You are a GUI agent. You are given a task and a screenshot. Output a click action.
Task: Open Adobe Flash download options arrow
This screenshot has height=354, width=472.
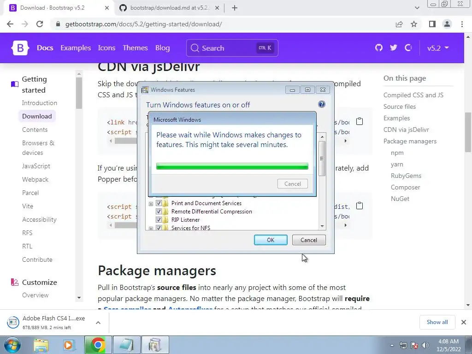(x=98, y=322)
